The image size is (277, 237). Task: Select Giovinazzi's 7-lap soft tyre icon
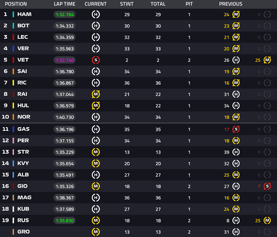[x=267, y=186]
